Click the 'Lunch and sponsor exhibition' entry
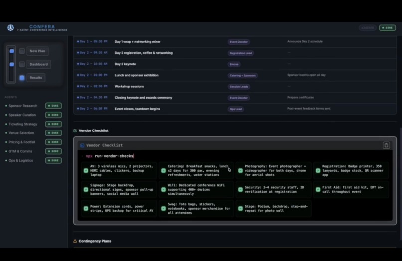The height and width of the screenshot is (261, 402). coord(235,75)
